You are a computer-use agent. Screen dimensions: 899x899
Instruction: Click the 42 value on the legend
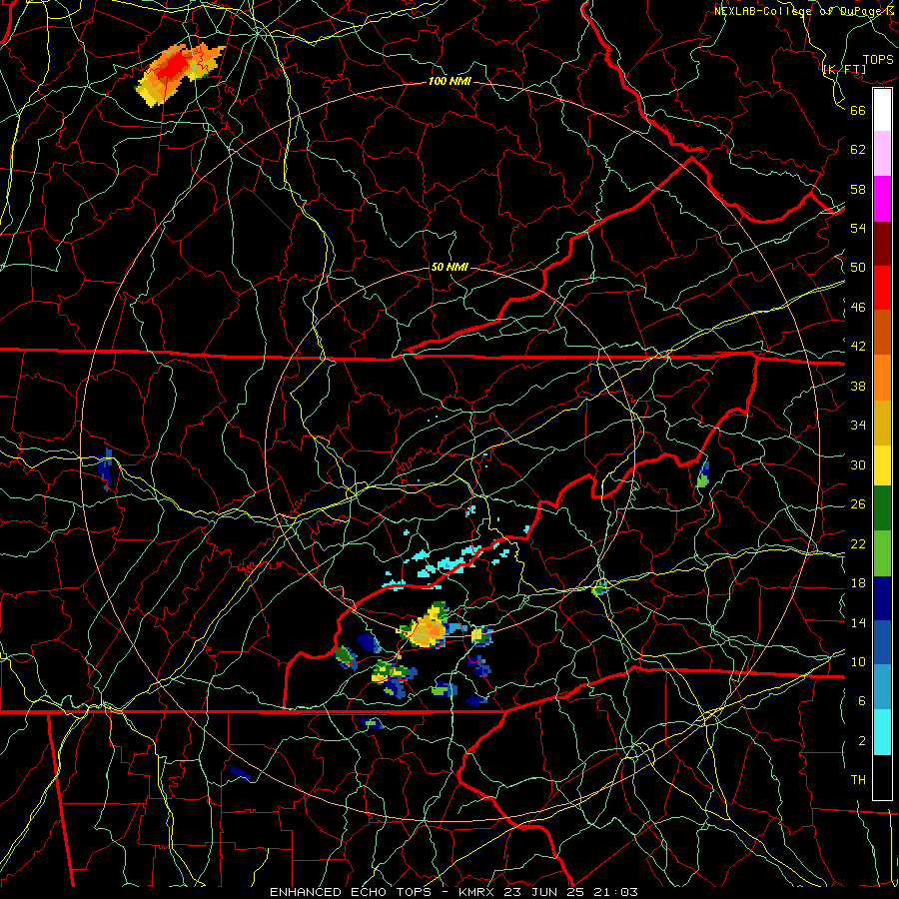click(x=858, y=347)
